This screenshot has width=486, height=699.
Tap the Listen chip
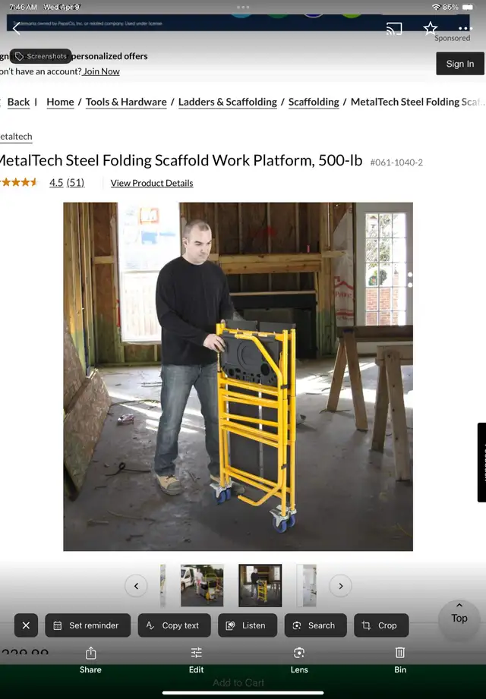coord(248,625)
